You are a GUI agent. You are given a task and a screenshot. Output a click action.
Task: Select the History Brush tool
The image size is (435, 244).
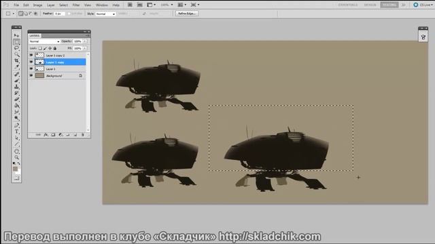(16, 94)
